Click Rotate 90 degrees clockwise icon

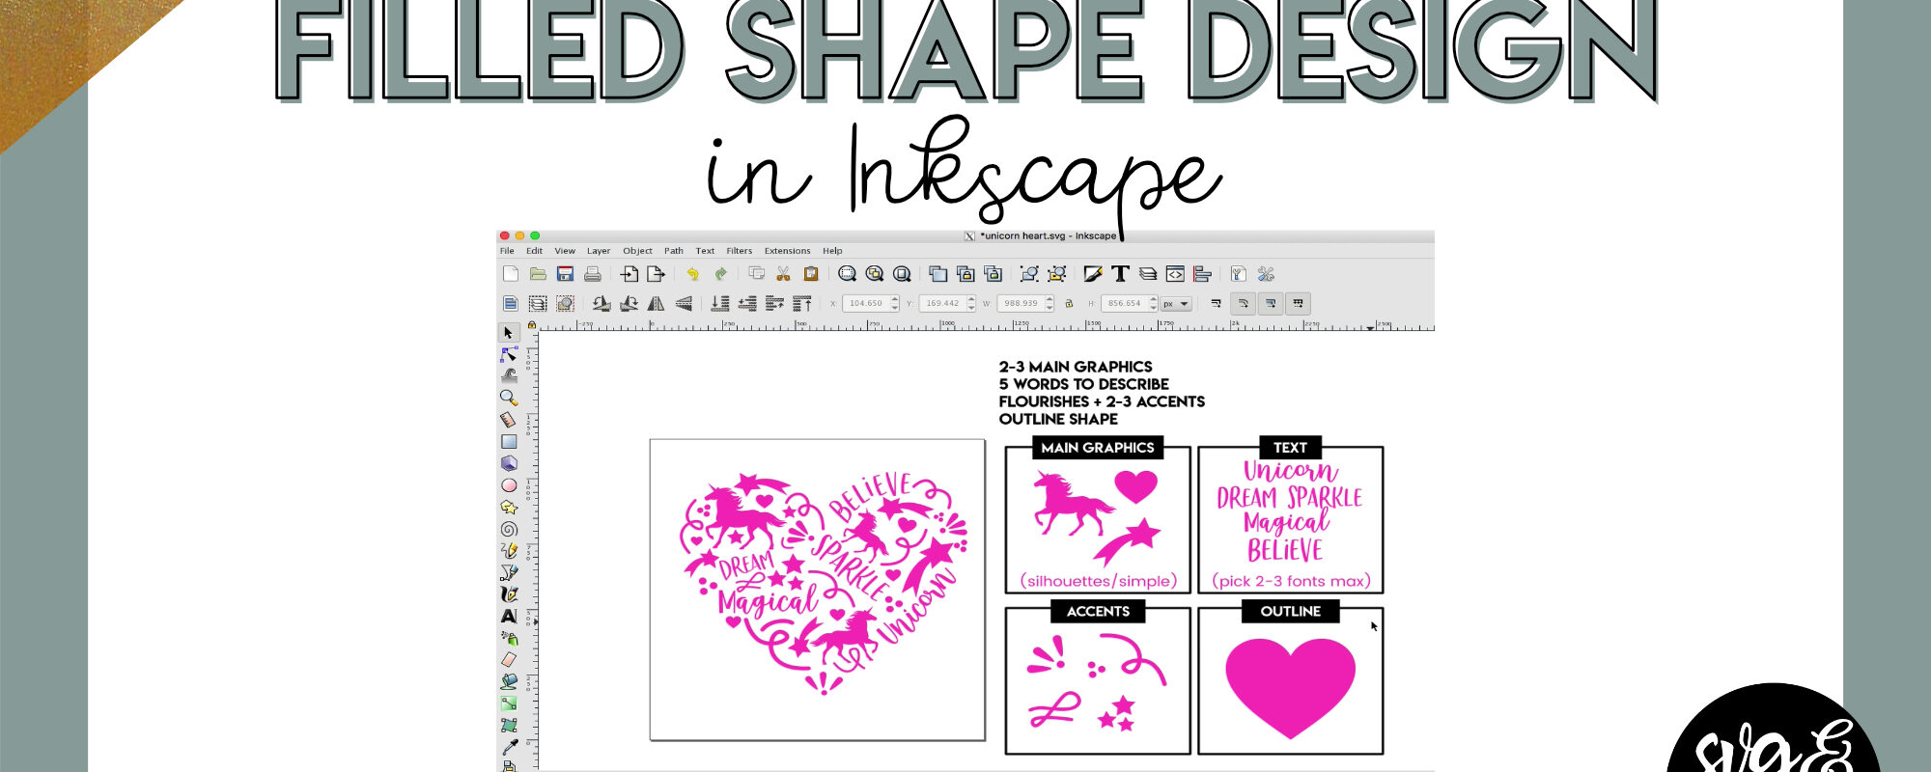click(x=630, y=303)
